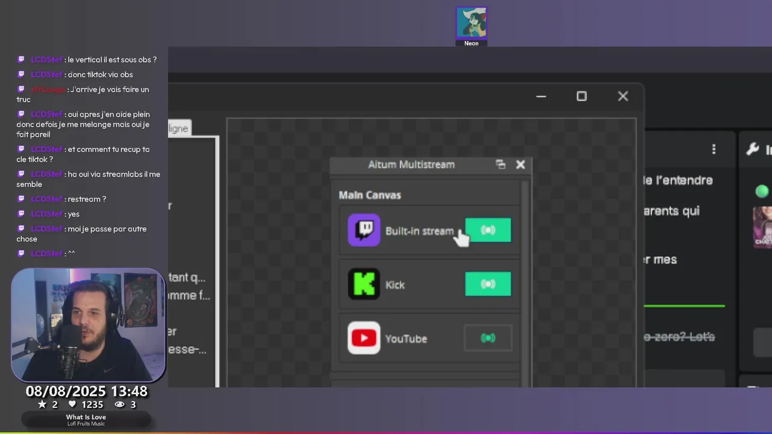Minimize the OBS window

coord(541,96)
